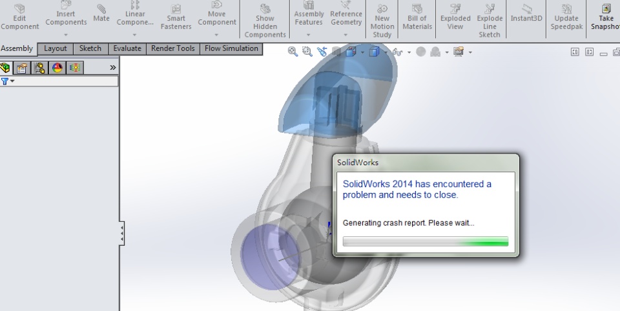Expand the Move Component dropdown arrow
The width and height of the screenshot is (620, 311).
217,35
